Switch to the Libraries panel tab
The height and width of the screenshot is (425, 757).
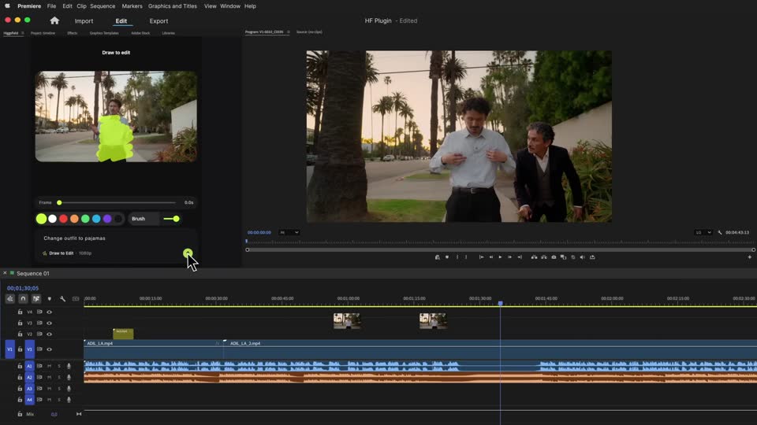click(x=169, y=33)
